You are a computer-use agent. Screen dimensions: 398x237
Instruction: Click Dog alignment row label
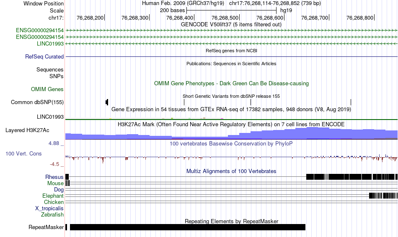(59, 190)
